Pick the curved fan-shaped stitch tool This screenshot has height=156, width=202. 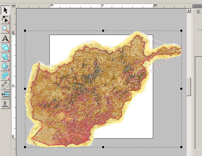(5, 76)
